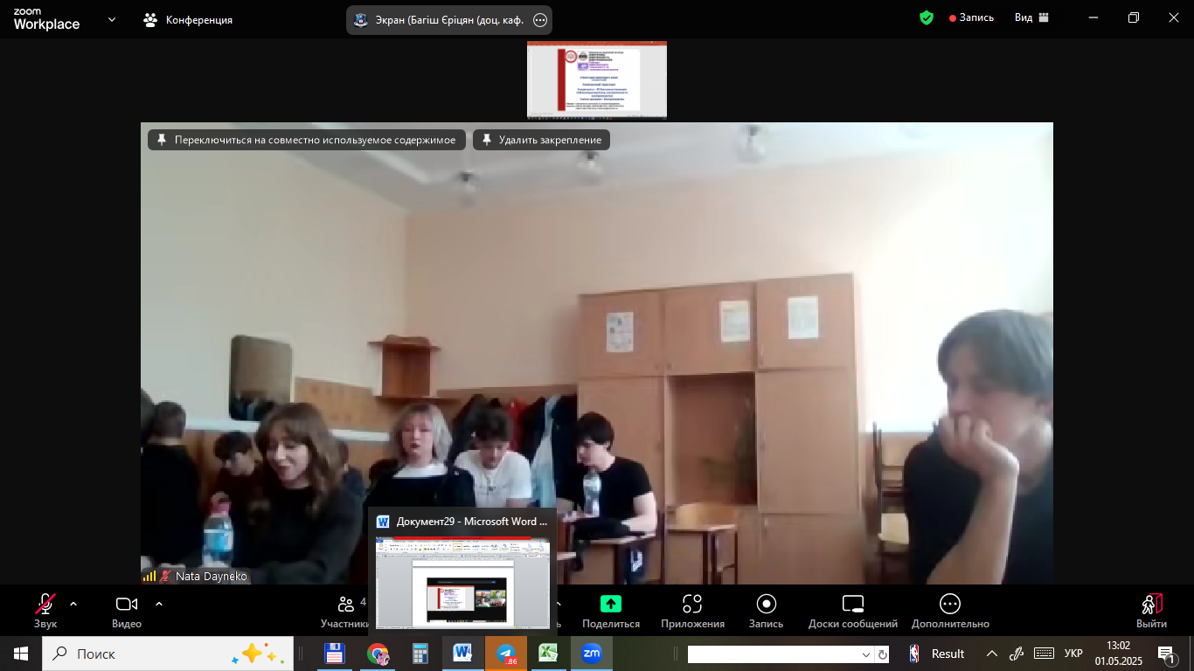Click the Удалить закрепление unpin button
1194x671 pixels.
pyautogui.click(x=542, y=140)
